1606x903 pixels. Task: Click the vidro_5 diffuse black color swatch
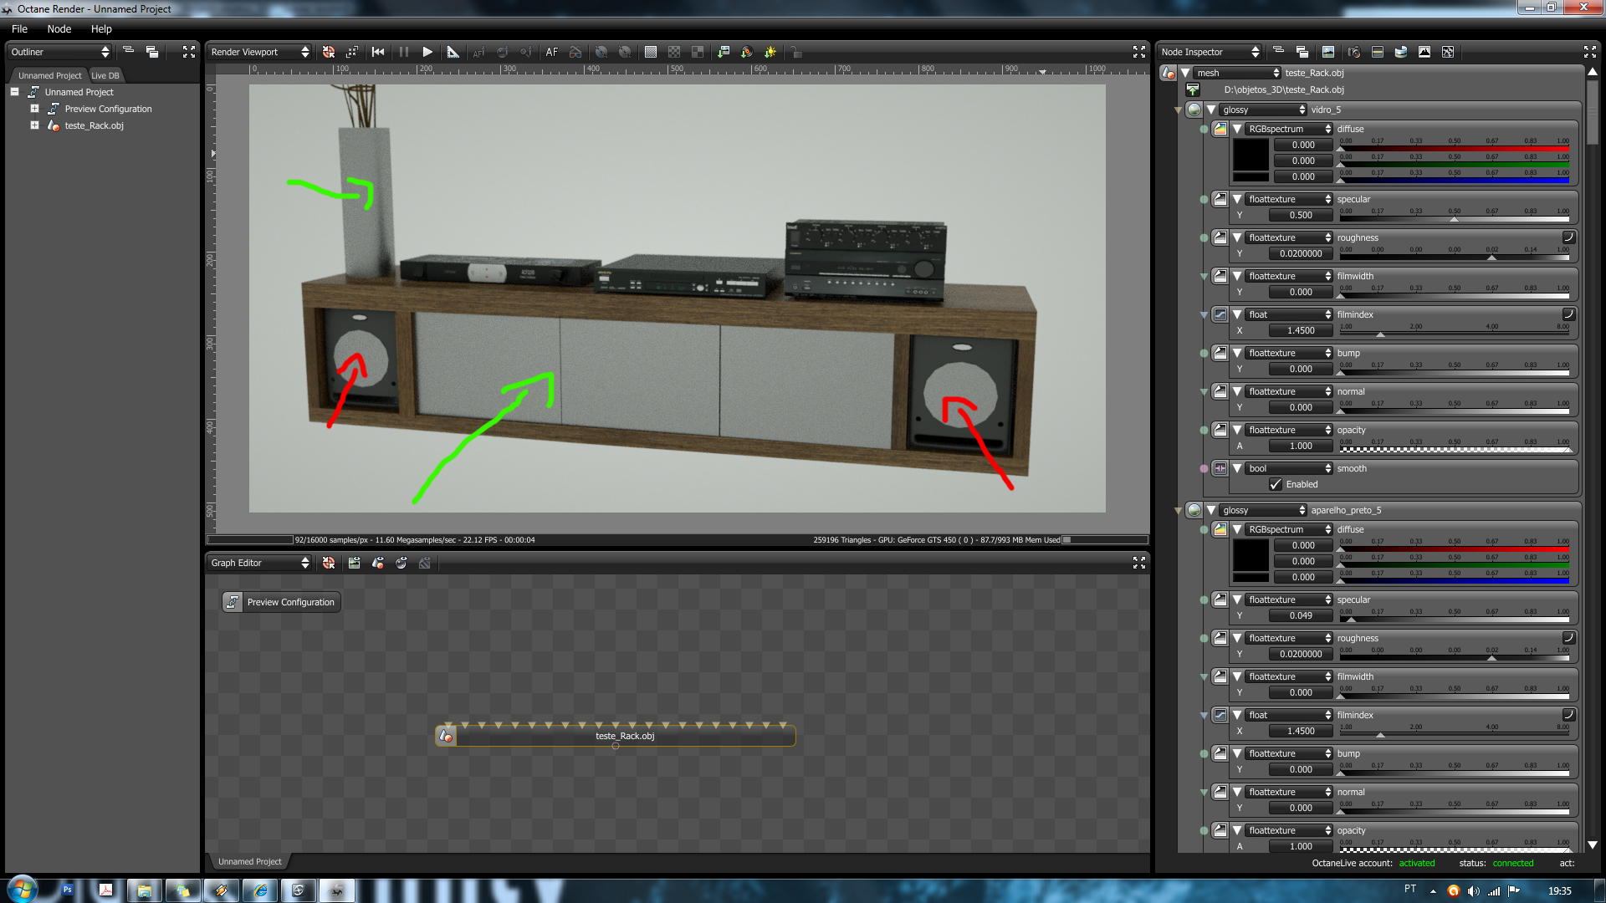click(x=1251, y=155)
